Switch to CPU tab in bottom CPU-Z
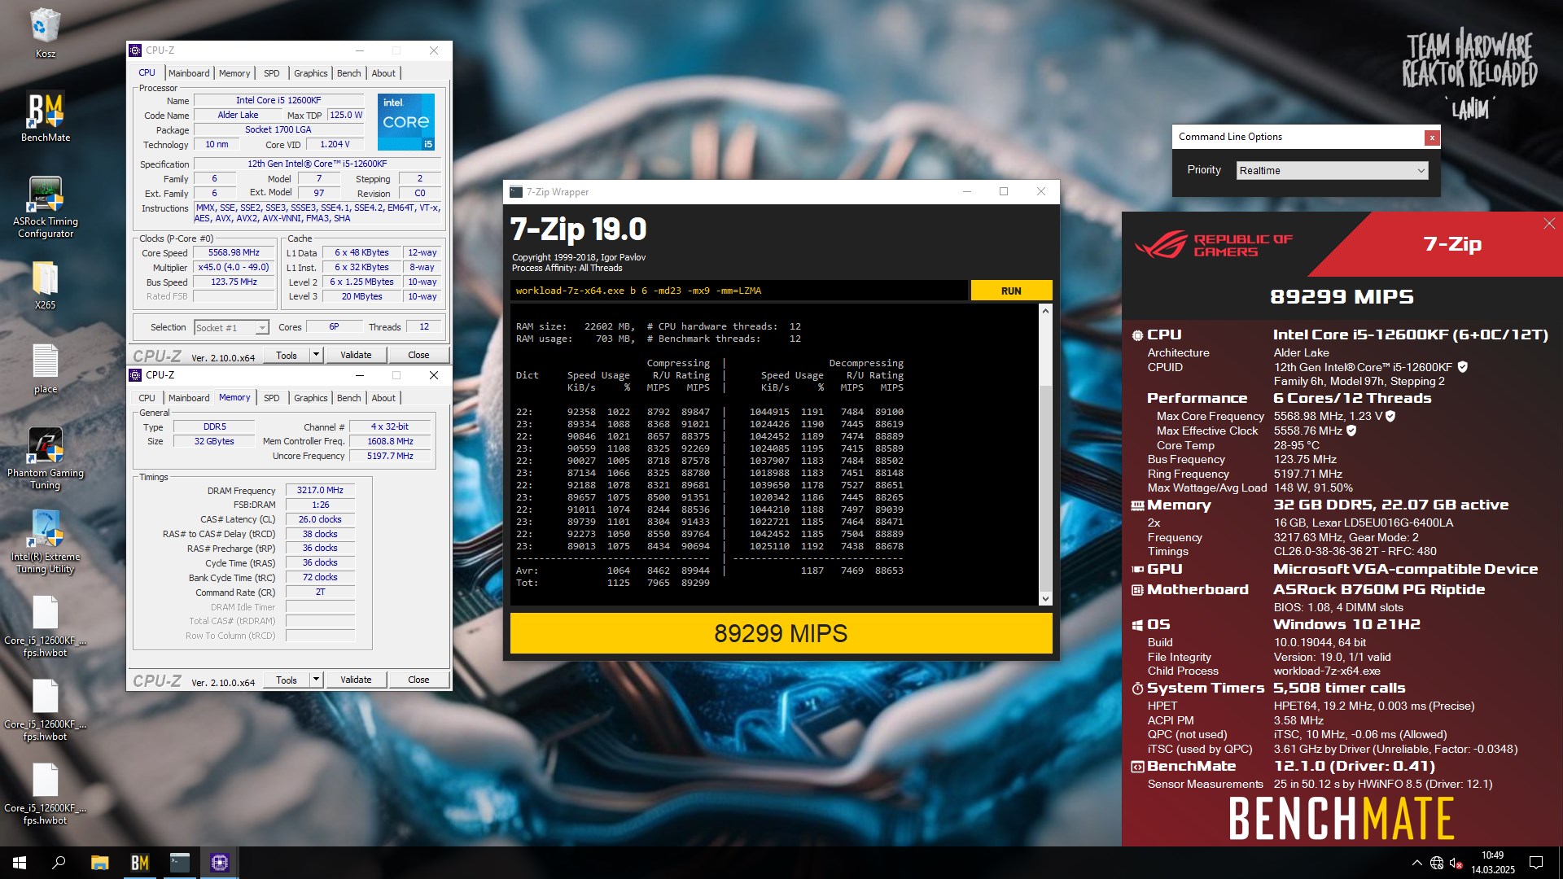1563x879 pixels. 147,398
